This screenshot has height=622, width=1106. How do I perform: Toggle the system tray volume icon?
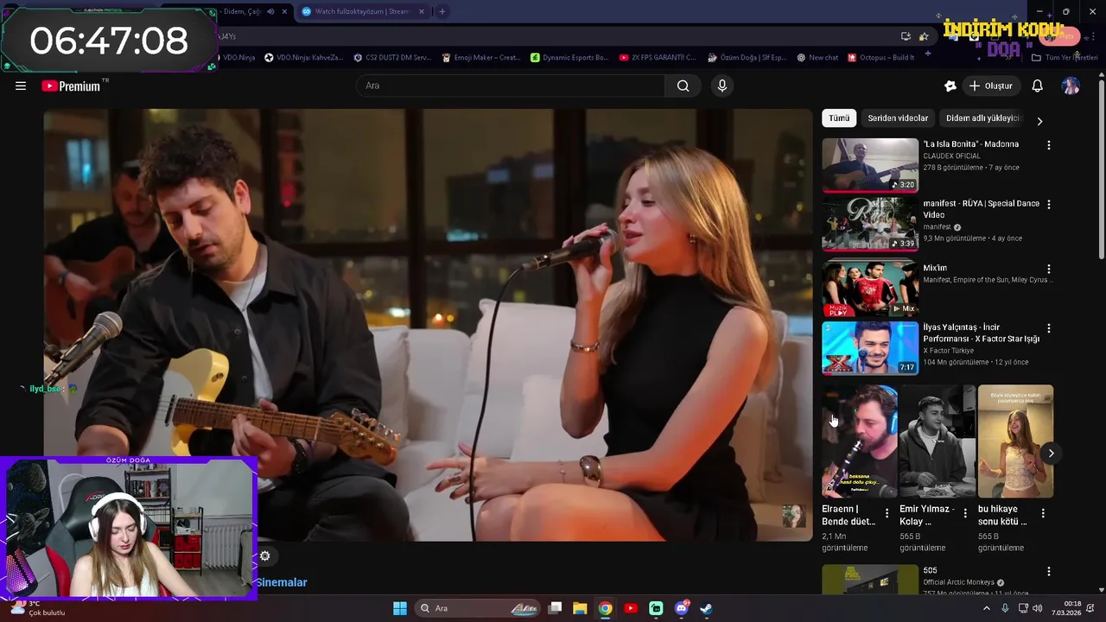[1037, 608]
